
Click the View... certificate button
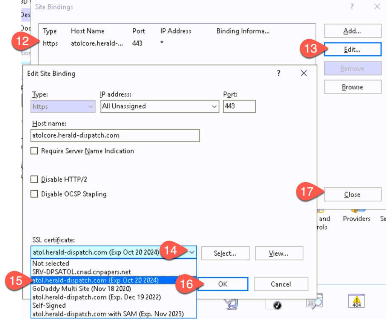(279, 253)
